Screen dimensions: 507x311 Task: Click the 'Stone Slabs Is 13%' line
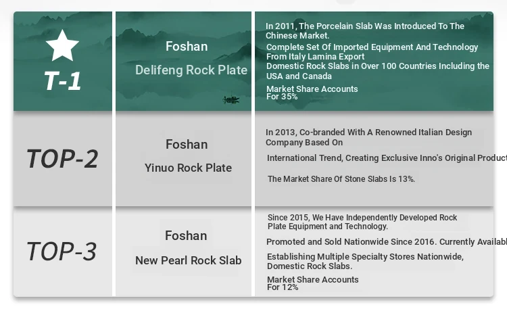tap(341, 179)
